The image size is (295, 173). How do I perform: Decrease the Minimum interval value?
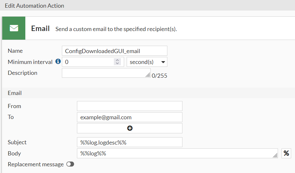[117, 64]
